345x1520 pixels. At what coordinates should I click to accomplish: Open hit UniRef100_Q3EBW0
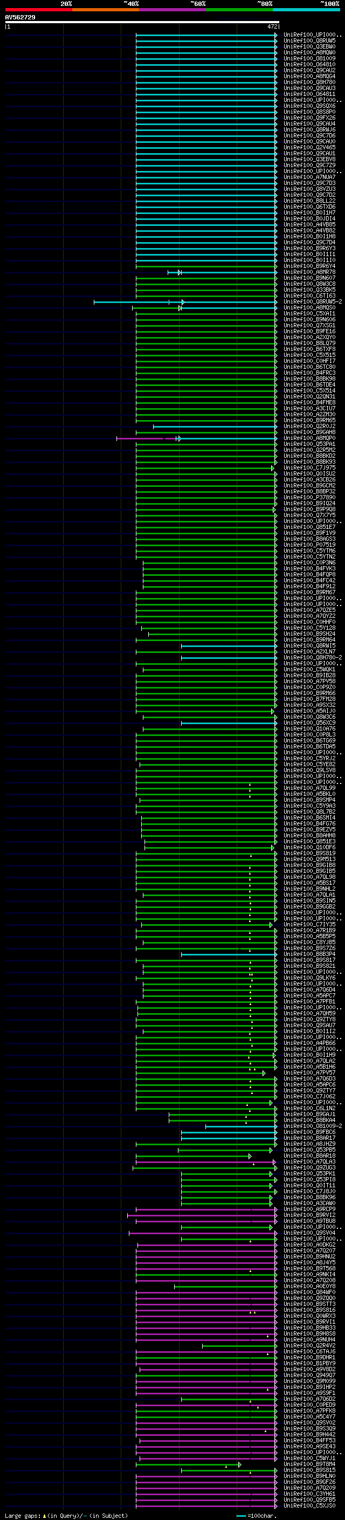(309, 46)
